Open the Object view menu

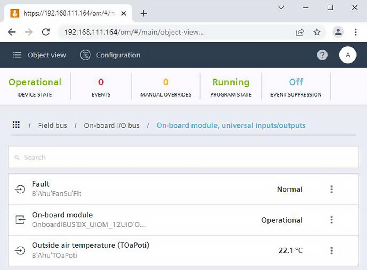tap(39, 55)
